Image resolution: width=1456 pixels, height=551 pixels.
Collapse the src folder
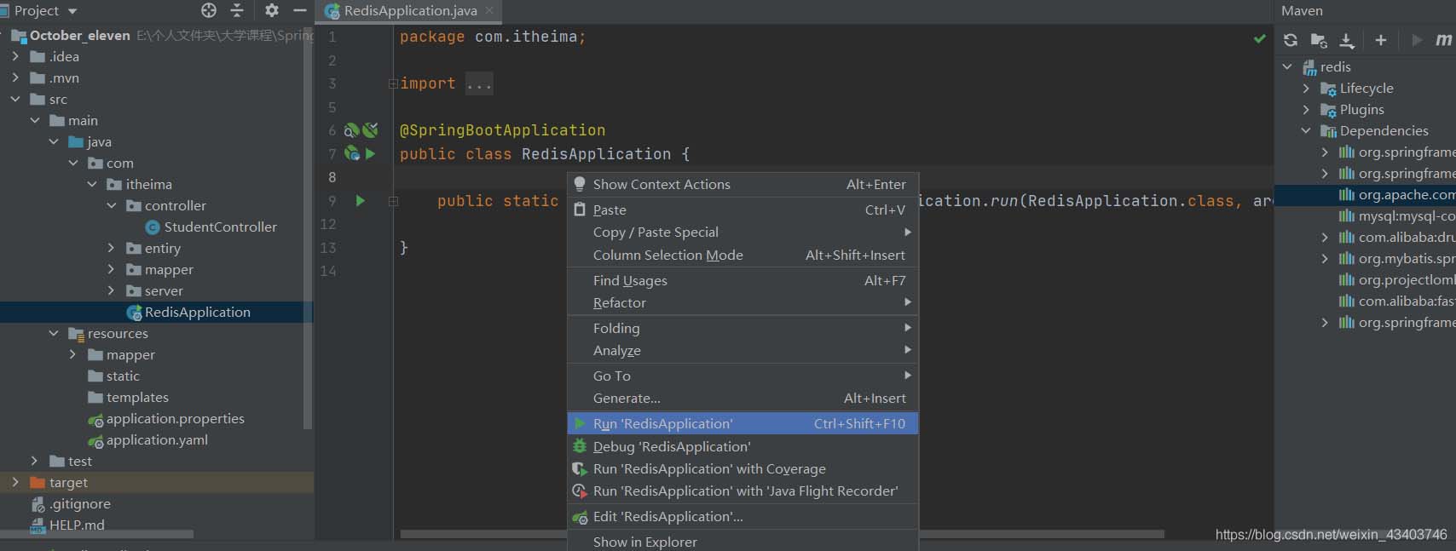pos(15,100)
